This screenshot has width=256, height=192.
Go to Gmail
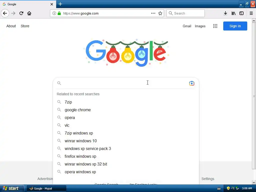pyautogui.click(x=187, y=26)
